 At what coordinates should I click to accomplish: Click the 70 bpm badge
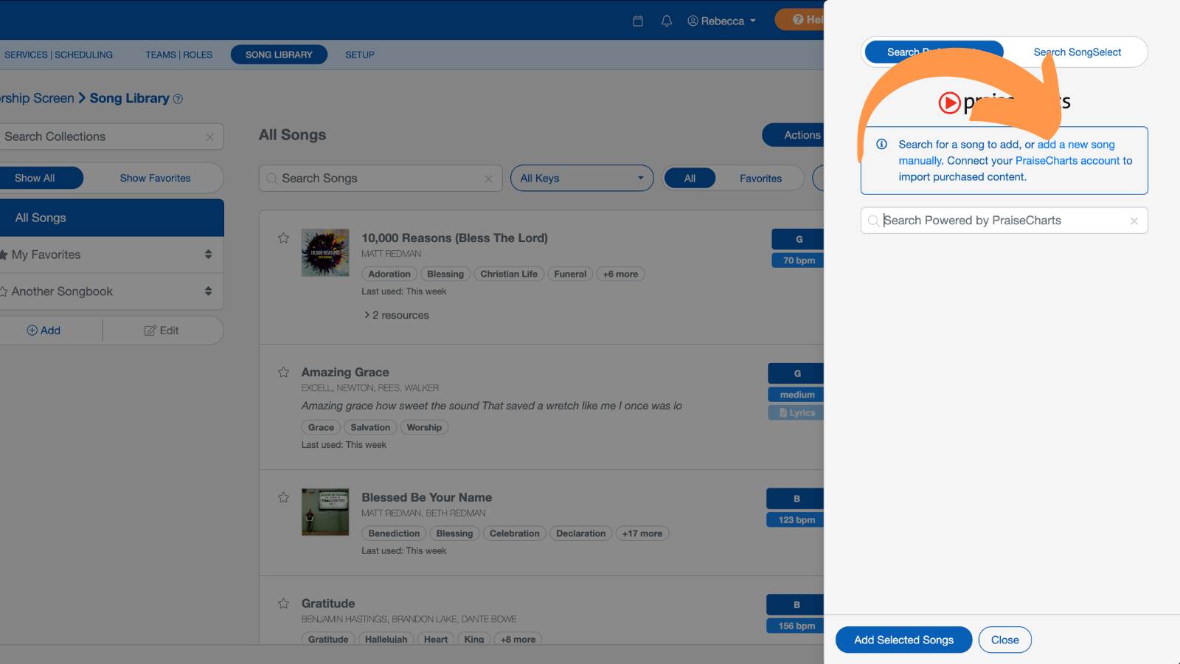coord(798,260)
